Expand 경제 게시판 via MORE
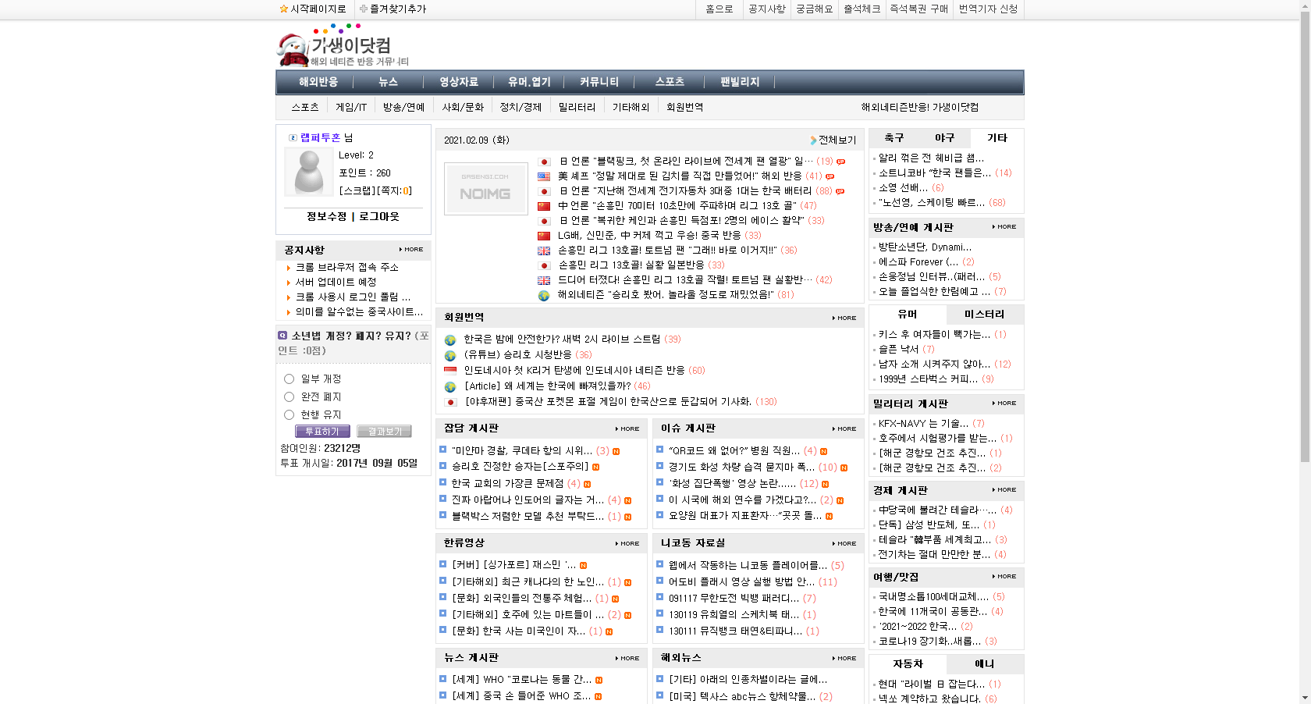Viewport: 1311px width, 704px height. click(x=1004, y=490)
